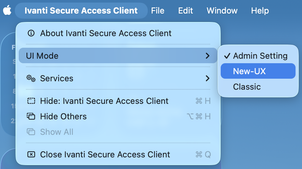
Task: Choose Close Ivanti Secure Access Client
Action: 105,154
